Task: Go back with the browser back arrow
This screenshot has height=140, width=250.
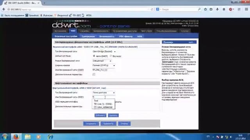Action: point(4,9)
